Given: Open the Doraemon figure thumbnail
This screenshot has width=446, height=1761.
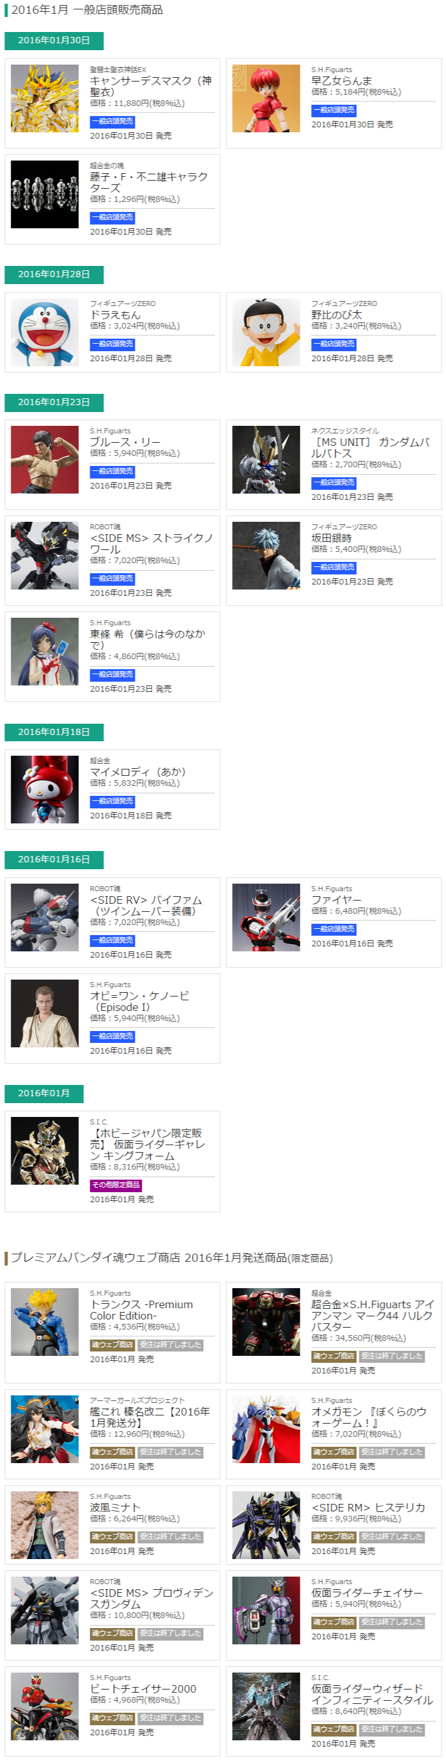Looking at the screenshot, I should [x=45, y=332].
